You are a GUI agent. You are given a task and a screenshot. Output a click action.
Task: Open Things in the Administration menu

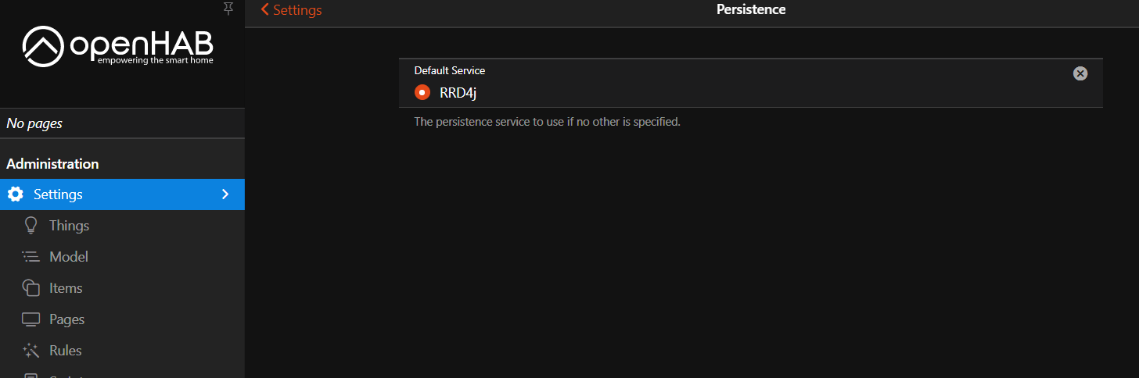click(69, 226)
